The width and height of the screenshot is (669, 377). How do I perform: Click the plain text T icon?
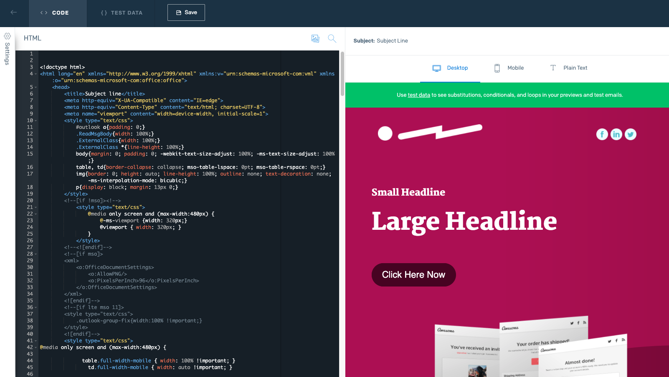[553, 68]
